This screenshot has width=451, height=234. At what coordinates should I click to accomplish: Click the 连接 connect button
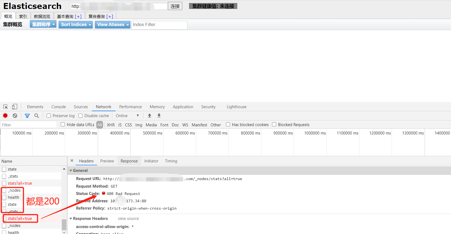(175, 6)
